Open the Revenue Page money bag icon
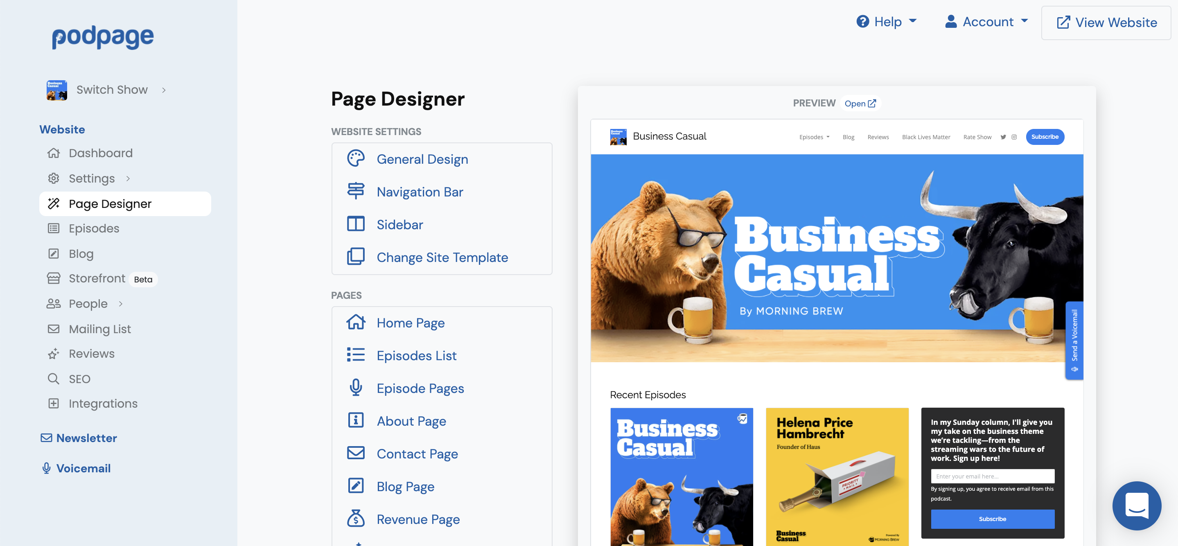Viewport: 1178px width, 546px height. pos(356,519)
